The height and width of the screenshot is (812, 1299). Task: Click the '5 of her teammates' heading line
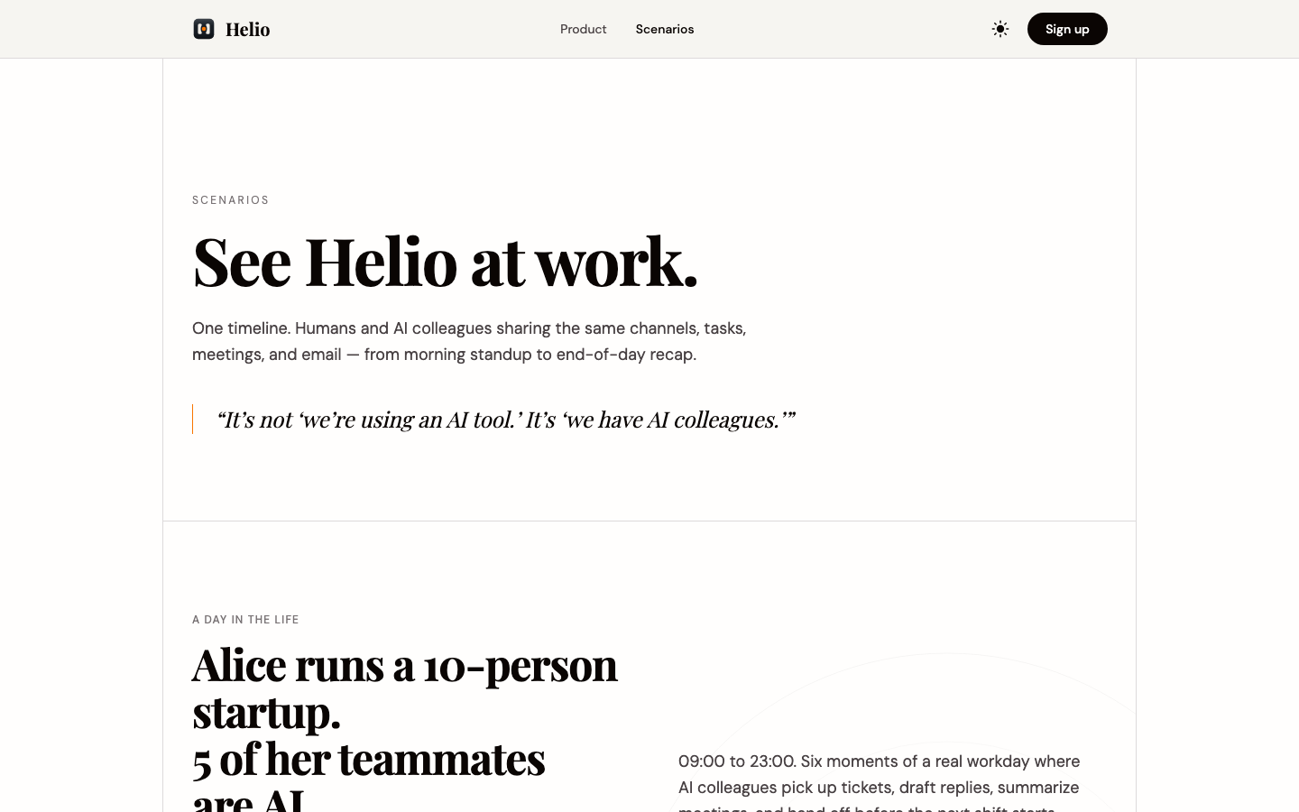point(369,759)
